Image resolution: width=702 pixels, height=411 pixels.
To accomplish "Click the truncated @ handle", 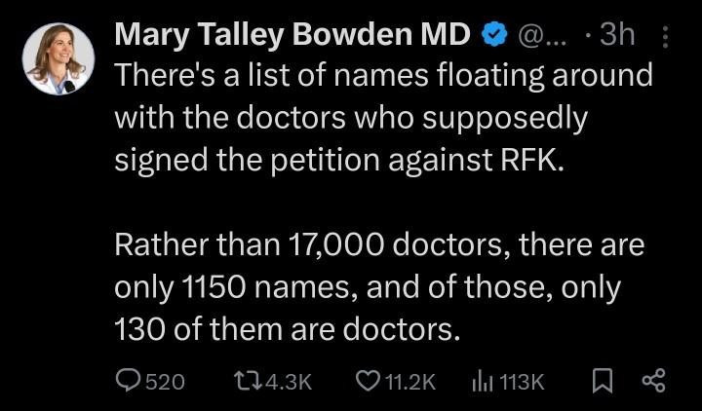I will pyautogui.click(x=543, y=35).
